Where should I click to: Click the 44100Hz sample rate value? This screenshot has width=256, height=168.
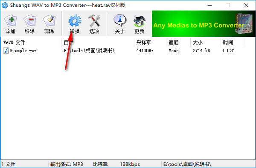(145, 51)
